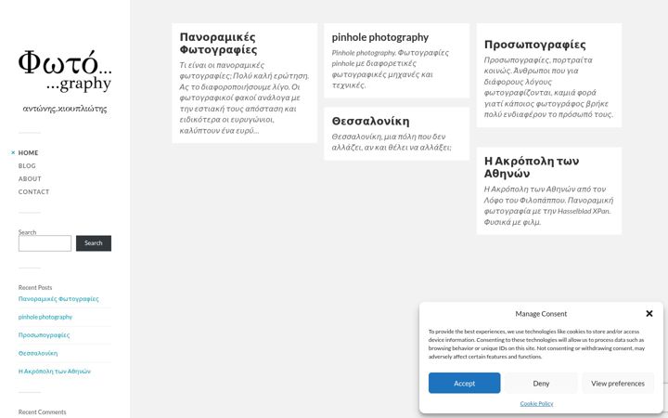Viewport: 668px width, 418px height.
Task: Click the Manage Consent title text
Action: pyautogui.click(x=541, y=314)
